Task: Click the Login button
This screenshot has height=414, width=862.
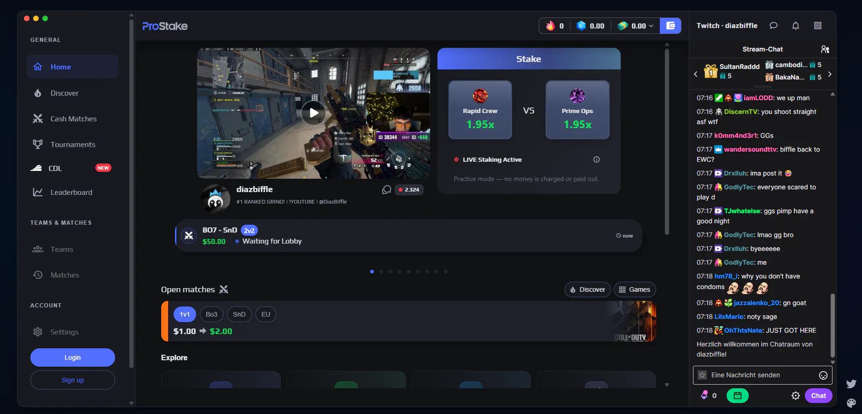Action: pos(73,357)
